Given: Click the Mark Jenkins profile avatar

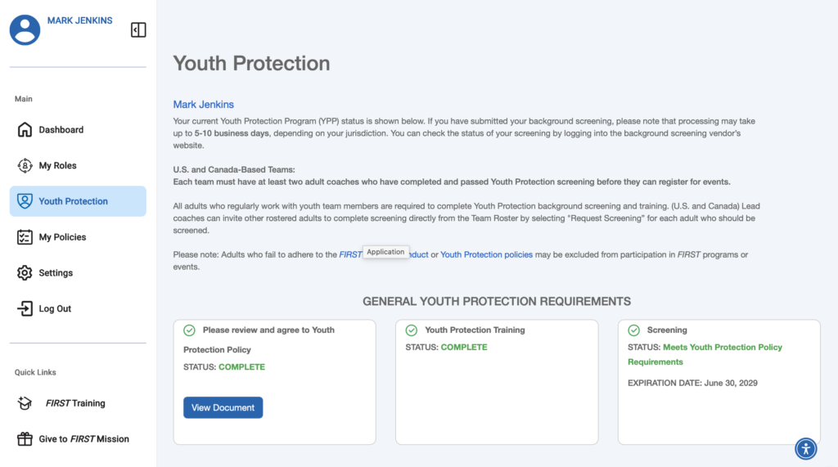Looking at the screenshot, I should (25, 30).
